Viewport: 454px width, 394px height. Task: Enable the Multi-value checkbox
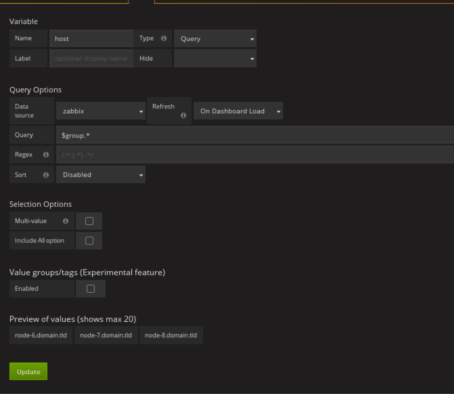coord(89,221)
